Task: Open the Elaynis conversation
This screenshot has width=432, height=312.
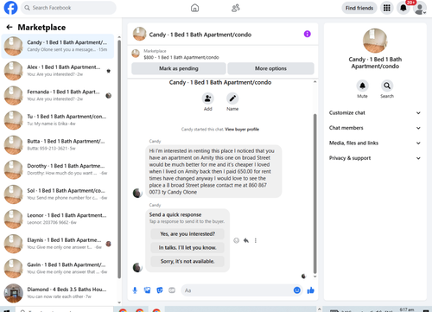Action: [58, 244]
